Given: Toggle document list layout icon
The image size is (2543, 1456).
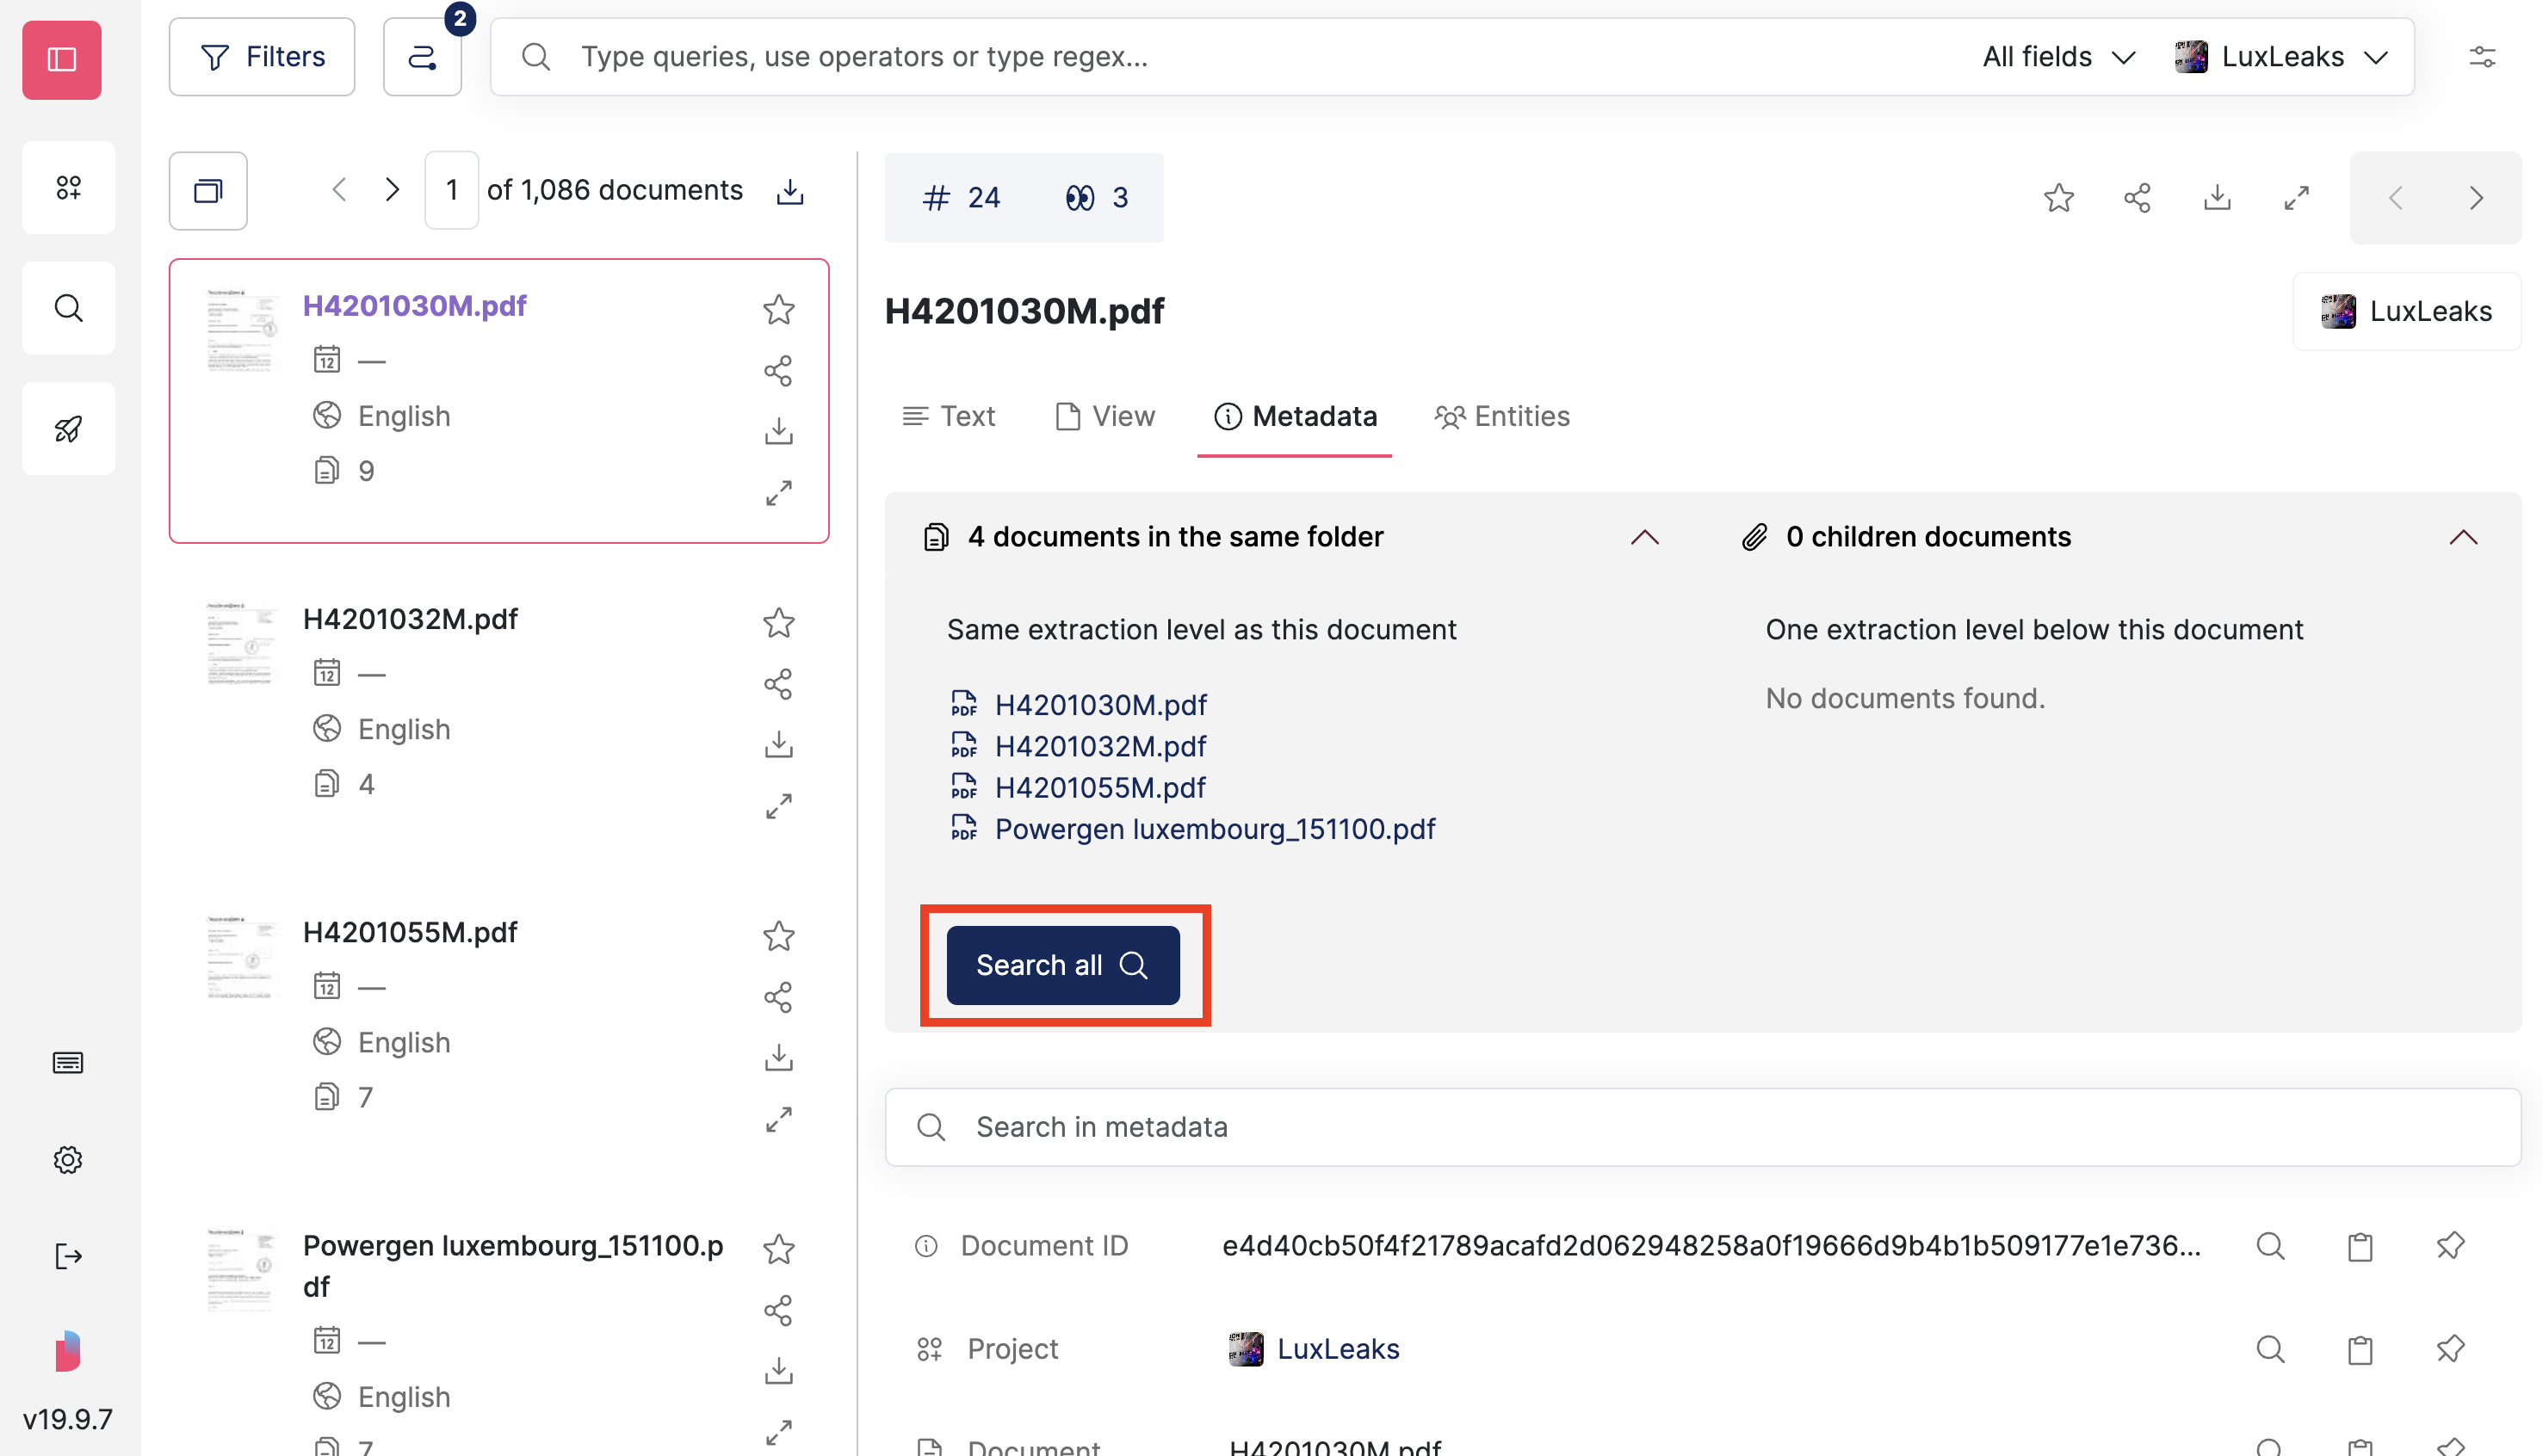Looking at the screenshot, I should pyautogui.click(x=208, y=190).
